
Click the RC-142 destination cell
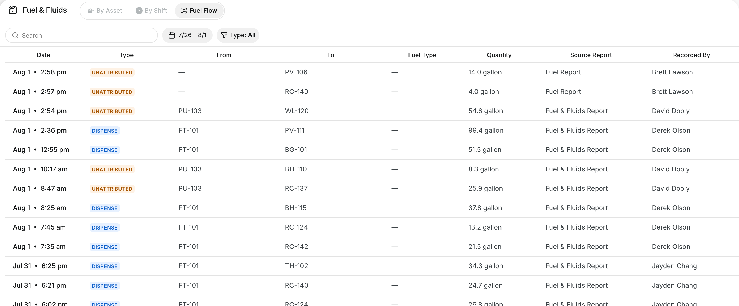[x=296, y=247]
